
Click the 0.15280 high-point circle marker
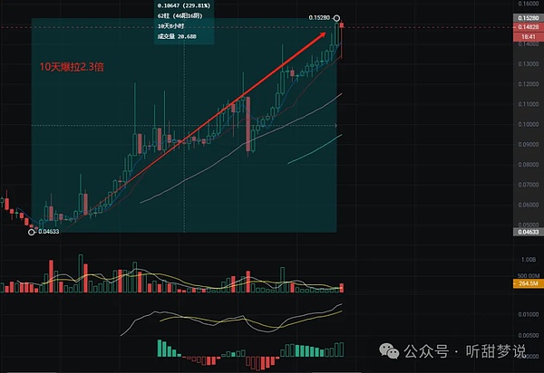[337, 18]
